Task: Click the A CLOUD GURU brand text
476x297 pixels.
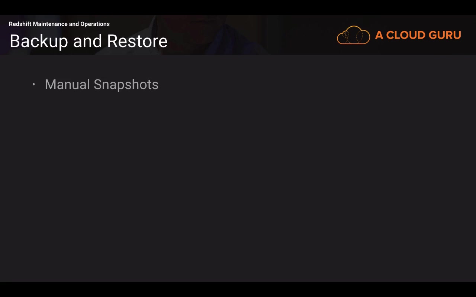Action: 418,35
